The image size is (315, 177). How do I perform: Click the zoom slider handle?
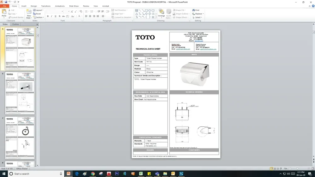[x=297, y=169]
